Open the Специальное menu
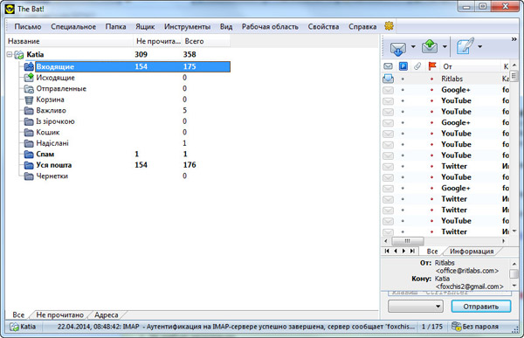The width and height of the screenshot is (524, 338). 73,27
